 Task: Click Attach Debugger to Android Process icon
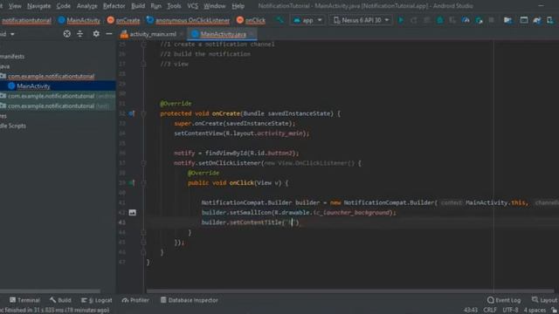tap(479, 20)
